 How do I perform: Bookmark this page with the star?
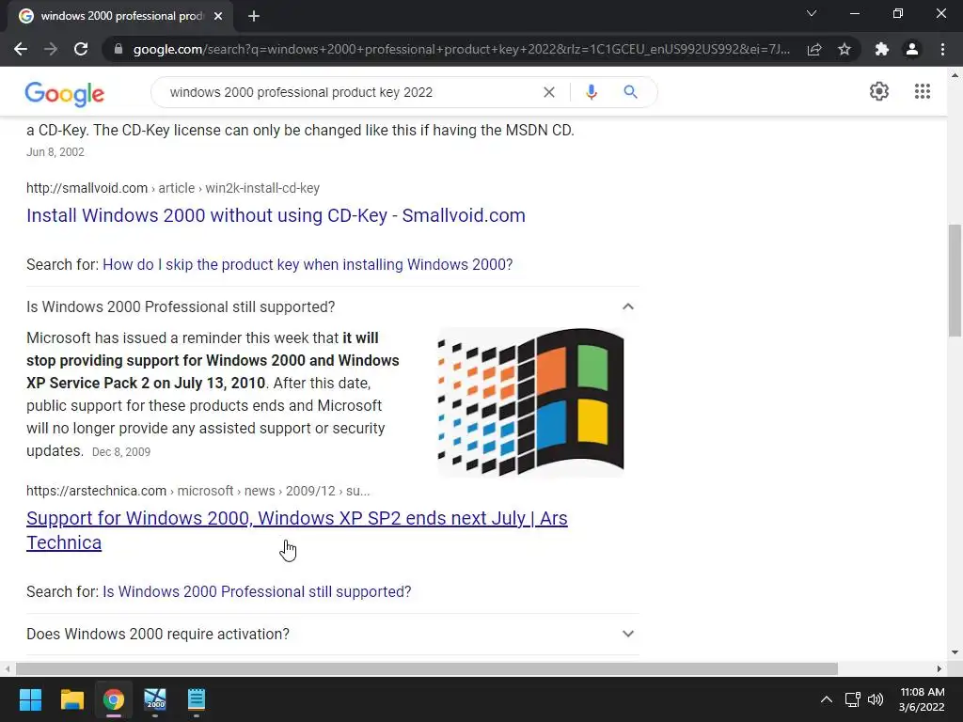(845, 49)
